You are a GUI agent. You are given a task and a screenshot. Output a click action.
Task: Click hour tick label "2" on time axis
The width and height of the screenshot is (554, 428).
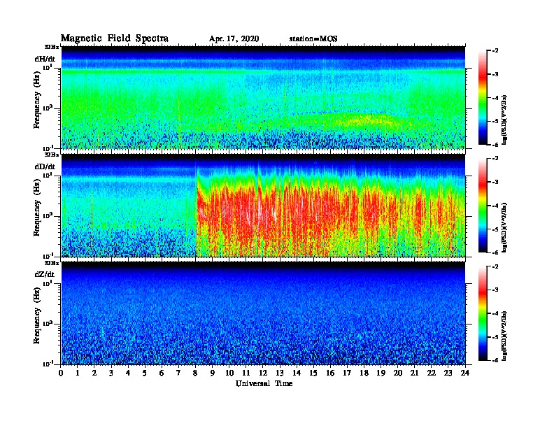[94, 373]
